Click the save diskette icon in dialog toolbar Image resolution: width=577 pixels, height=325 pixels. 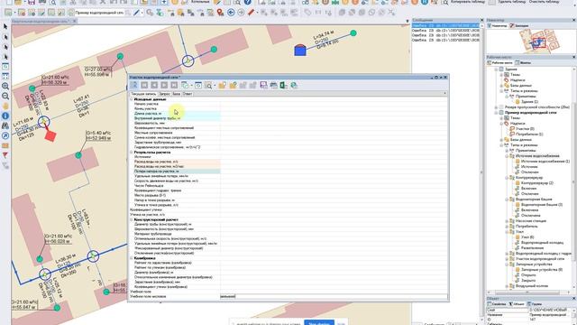[263, 86]
